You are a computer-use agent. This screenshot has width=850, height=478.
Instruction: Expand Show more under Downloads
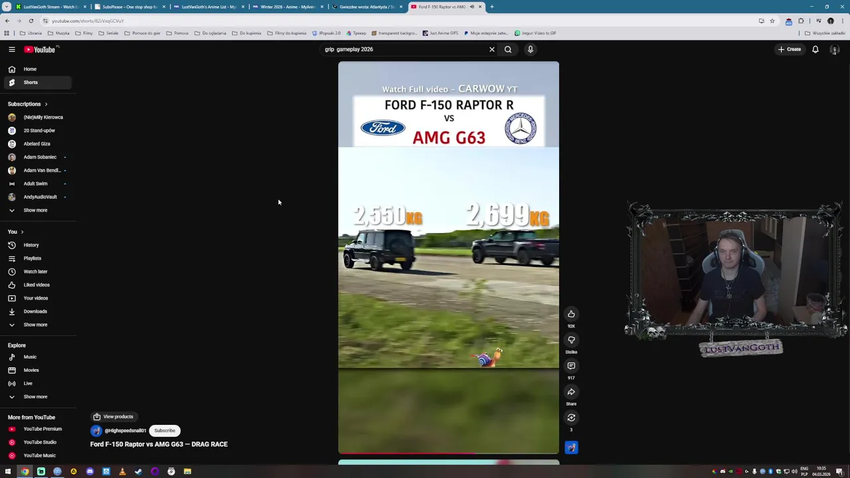[x=38, y=325]
